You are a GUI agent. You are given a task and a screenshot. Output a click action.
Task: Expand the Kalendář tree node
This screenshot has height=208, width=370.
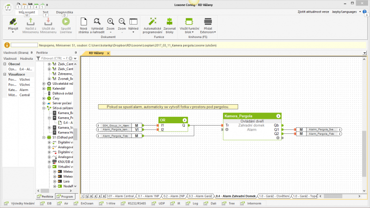[43, 88]
